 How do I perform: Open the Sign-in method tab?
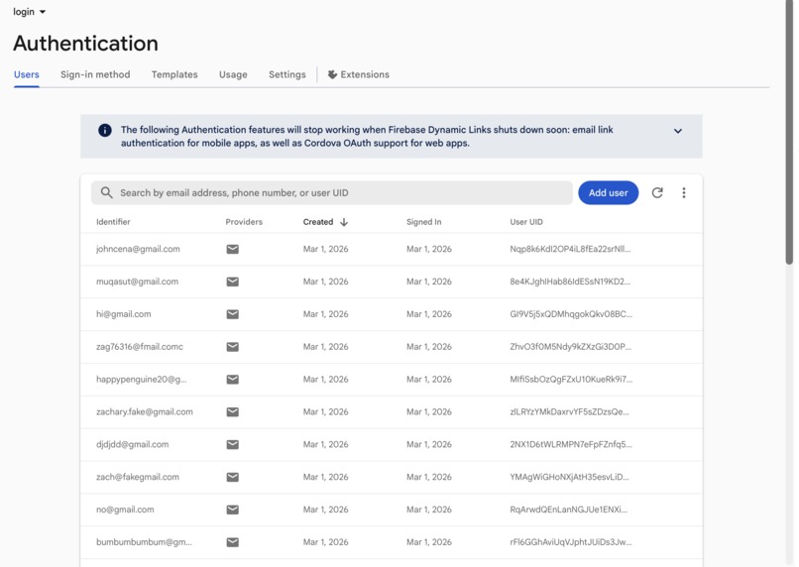(x=95, y=74)
